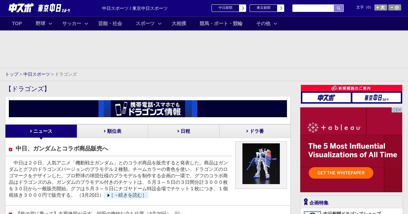Viewport: 408px width, 214px height.
Task: Expand the サッカー dropdown chevron
Action: (86, 23)
